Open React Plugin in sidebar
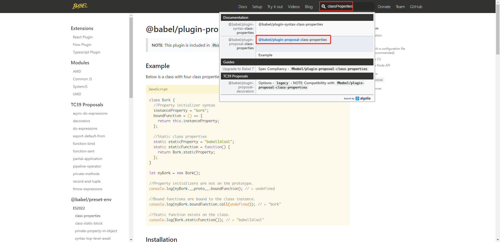 (83, 37)
